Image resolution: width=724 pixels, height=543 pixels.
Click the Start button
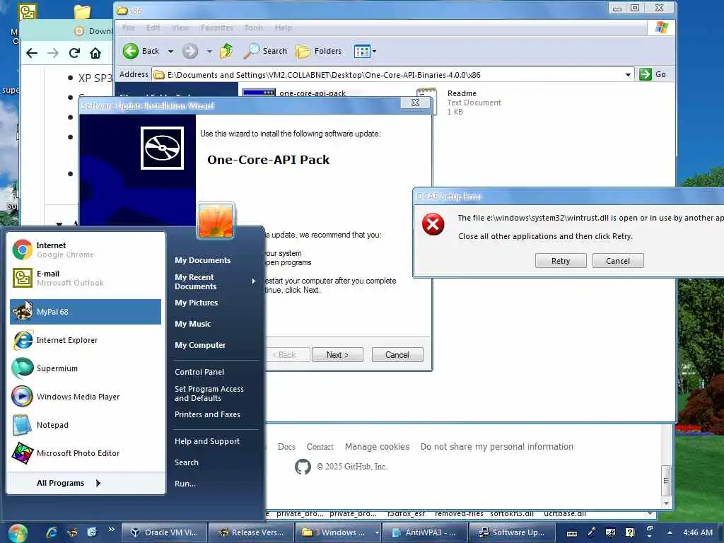(17, 533)
